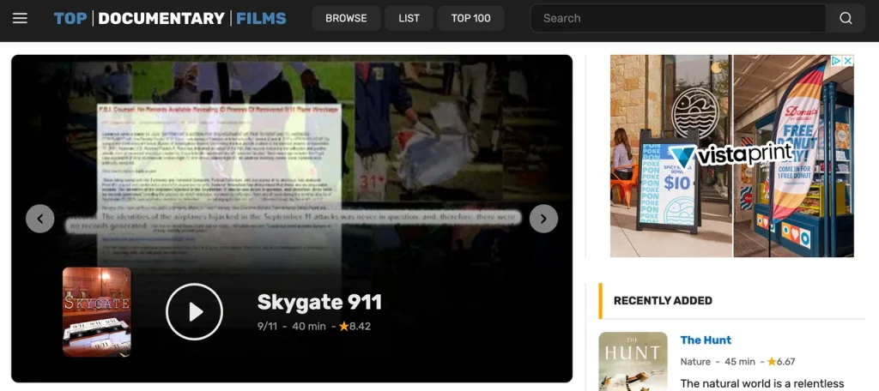Screen dimensions: 879x391
Task: Open The Hunt title link
Action: coord(706,340)
